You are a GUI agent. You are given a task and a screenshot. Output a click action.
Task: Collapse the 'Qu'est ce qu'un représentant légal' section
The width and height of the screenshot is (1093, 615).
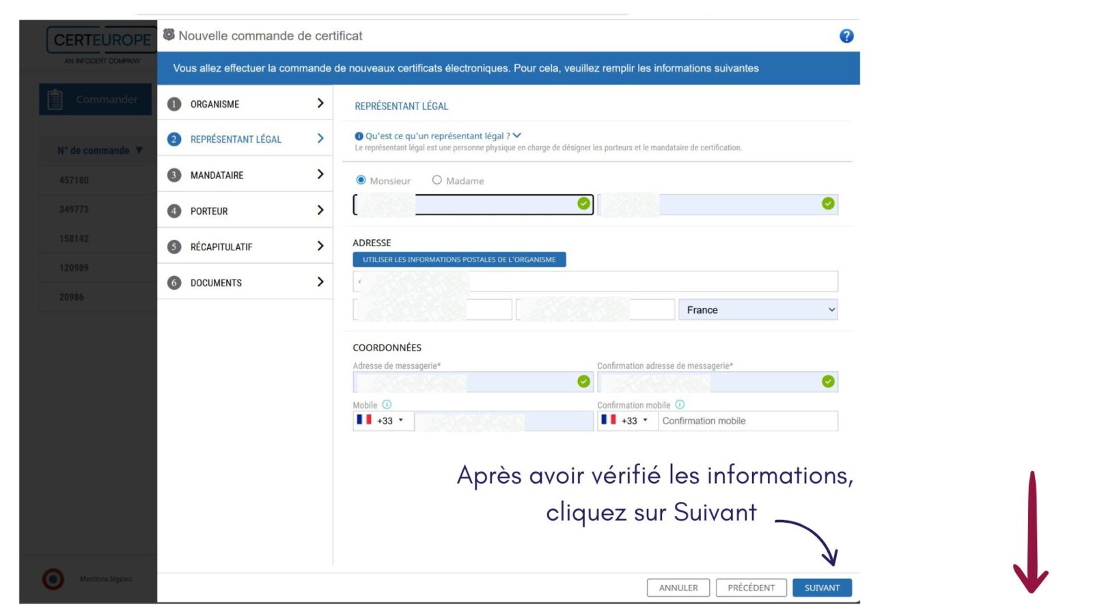click(516, 135)
